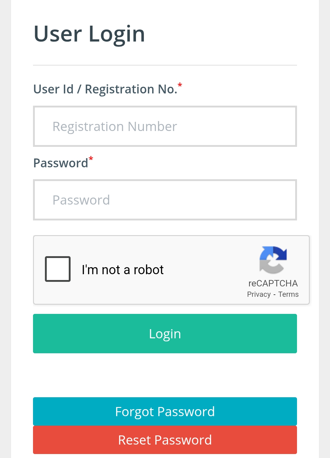Click the red asterisk beside Password
The height and width of the screenshot is (458, 330).
tap(91, 159)
